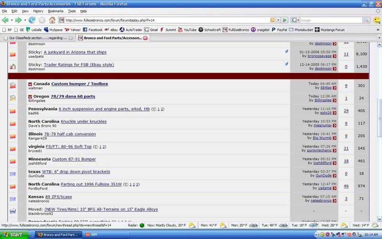The width and height of the screenshot is (382, 239).
Task: Open A junkyard in Arizona that ships
Action: 75,52
